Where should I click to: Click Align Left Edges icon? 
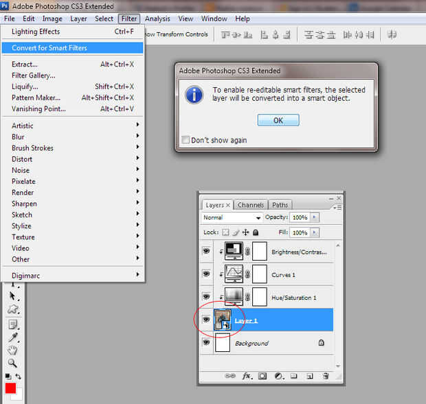coord(264,35)
